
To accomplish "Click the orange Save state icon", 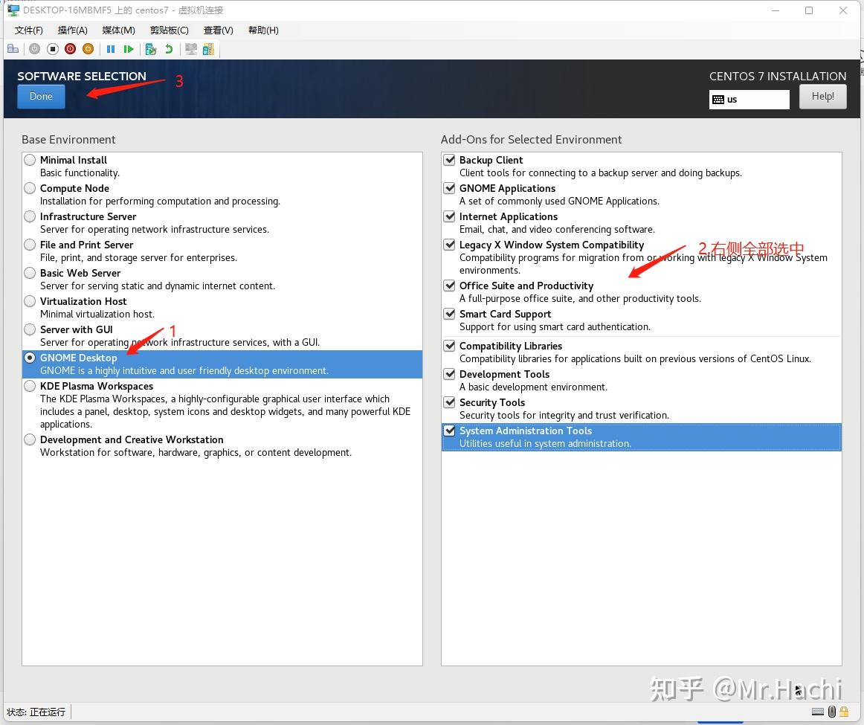I will tap(88, 49).
